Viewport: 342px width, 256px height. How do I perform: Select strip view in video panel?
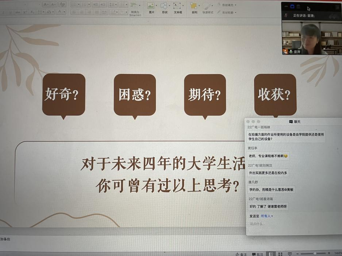(x=298, y=7)
